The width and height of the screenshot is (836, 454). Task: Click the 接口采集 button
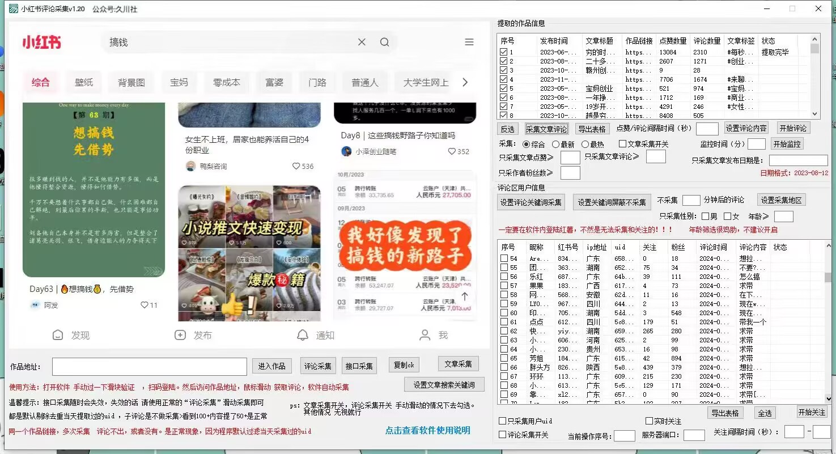click(359, 366)
